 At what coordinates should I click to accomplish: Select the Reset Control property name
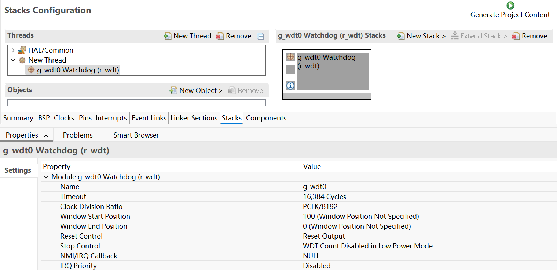click(x=81, y=236)
